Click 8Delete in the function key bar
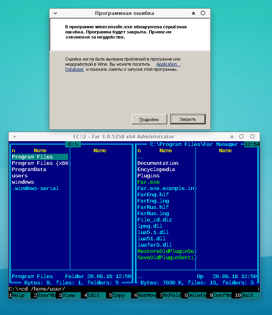The width and height of the screenshot is (272, 315). [195, 295]
